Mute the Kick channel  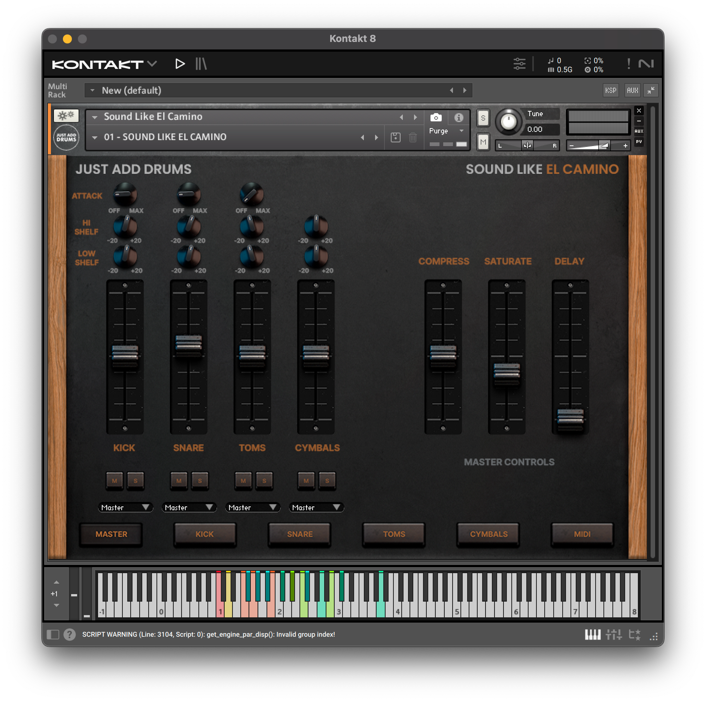click(x=115, y=481)
